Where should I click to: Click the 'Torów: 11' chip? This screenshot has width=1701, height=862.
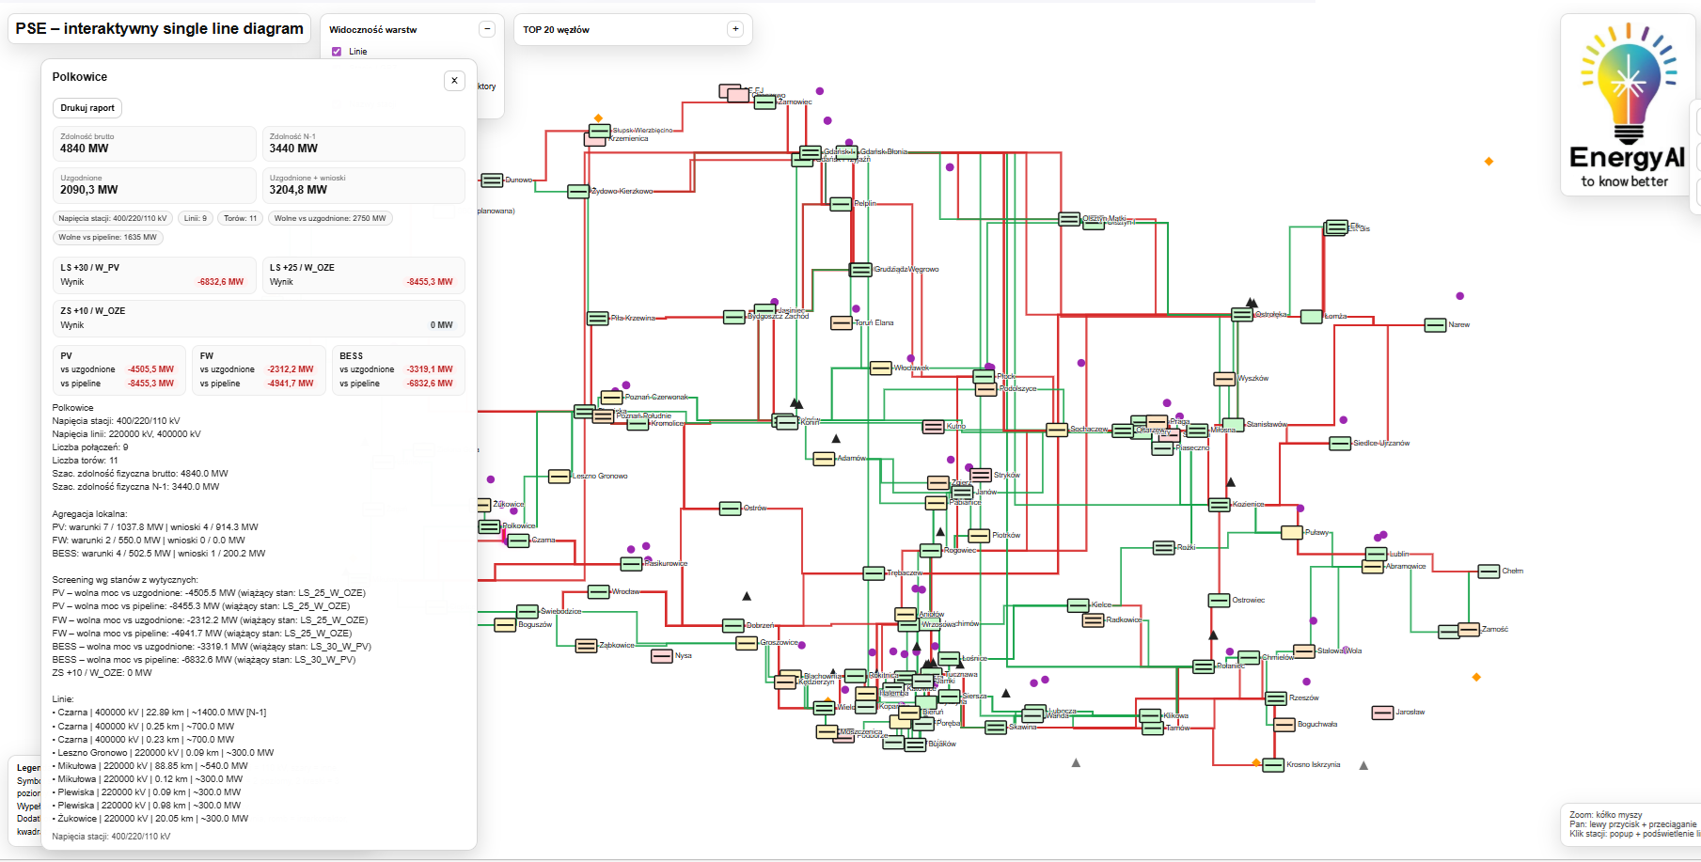tap(241, 218)
